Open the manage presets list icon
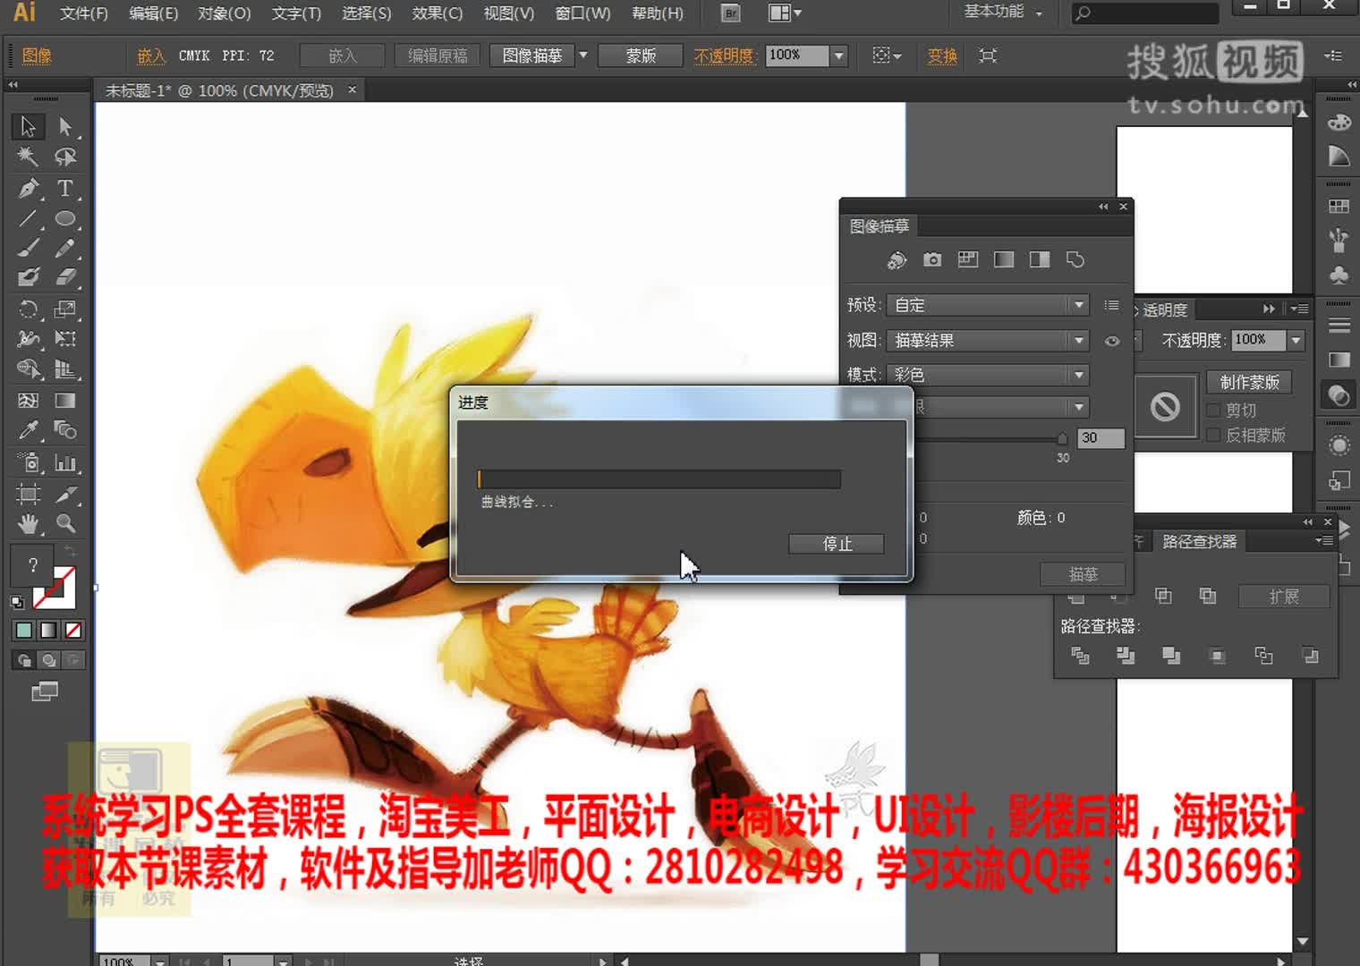Viewport: 1360px width, 966px height. (x=1111, y=305)
